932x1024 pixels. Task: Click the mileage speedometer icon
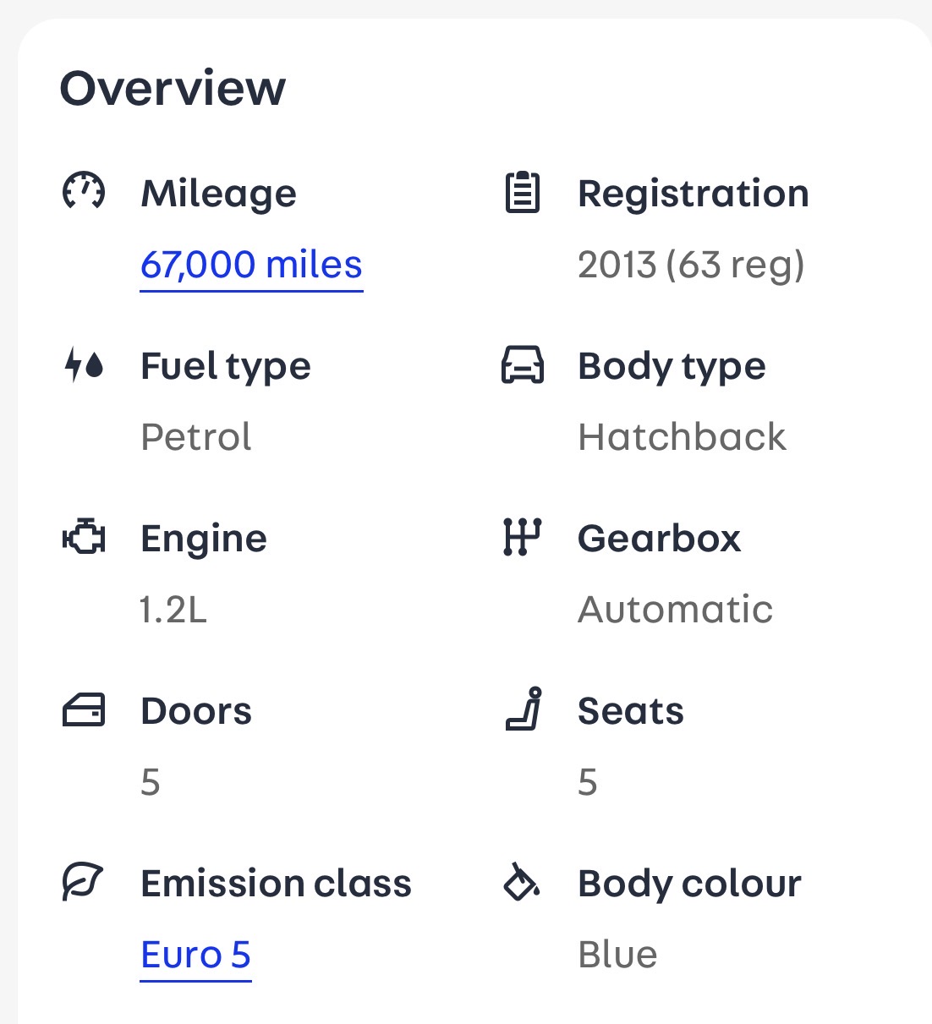(84, 191)
